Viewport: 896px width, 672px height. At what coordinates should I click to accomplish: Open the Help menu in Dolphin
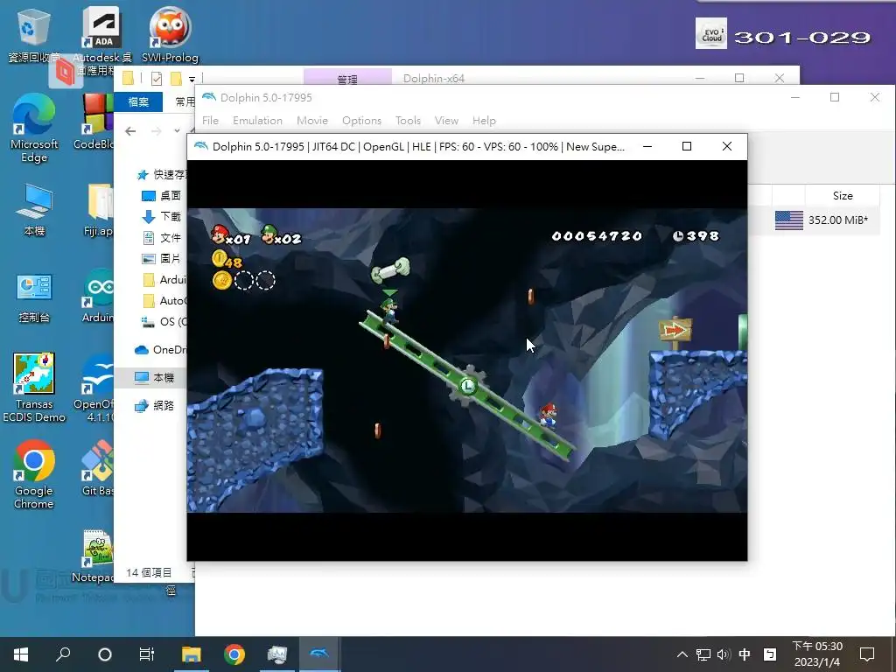click(484, 121)
